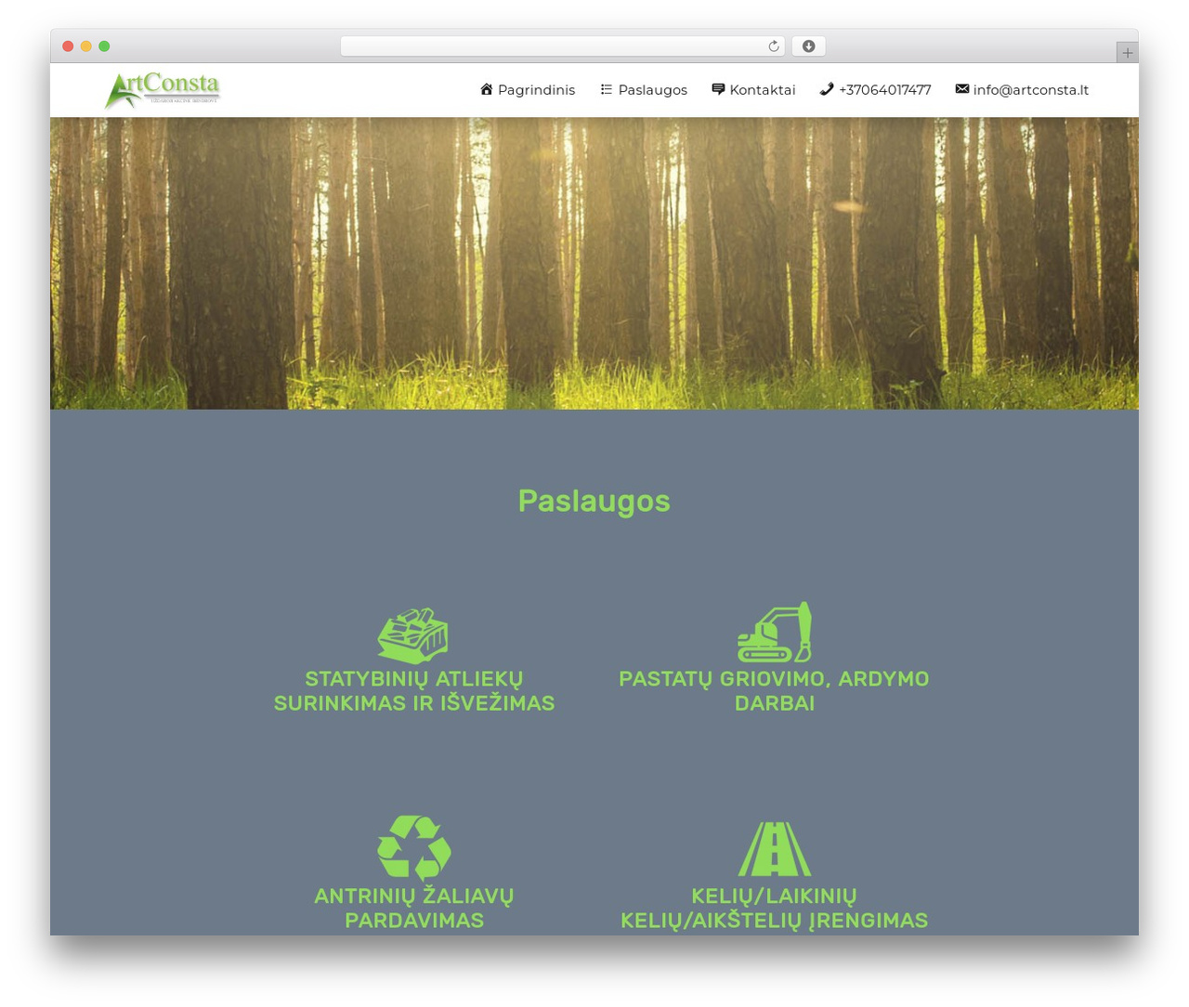Image resolution: width=1189 pixels, height=1007 pixels.
Task: Email info@artconsta.lt link
Action: tap(1031, 90)
